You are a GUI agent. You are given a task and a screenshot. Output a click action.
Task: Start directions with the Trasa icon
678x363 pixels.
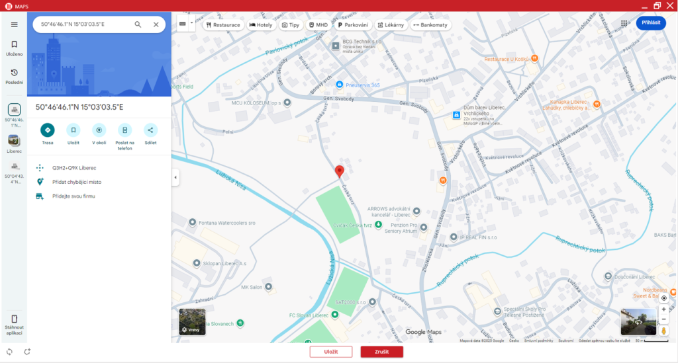(x=48, y=130)
